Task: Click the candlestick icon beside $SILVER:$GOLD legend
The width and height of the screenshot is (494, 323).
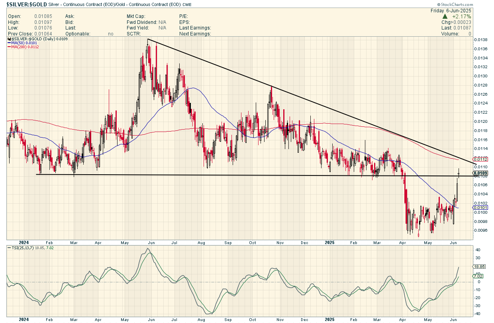Action: [9, 39]
